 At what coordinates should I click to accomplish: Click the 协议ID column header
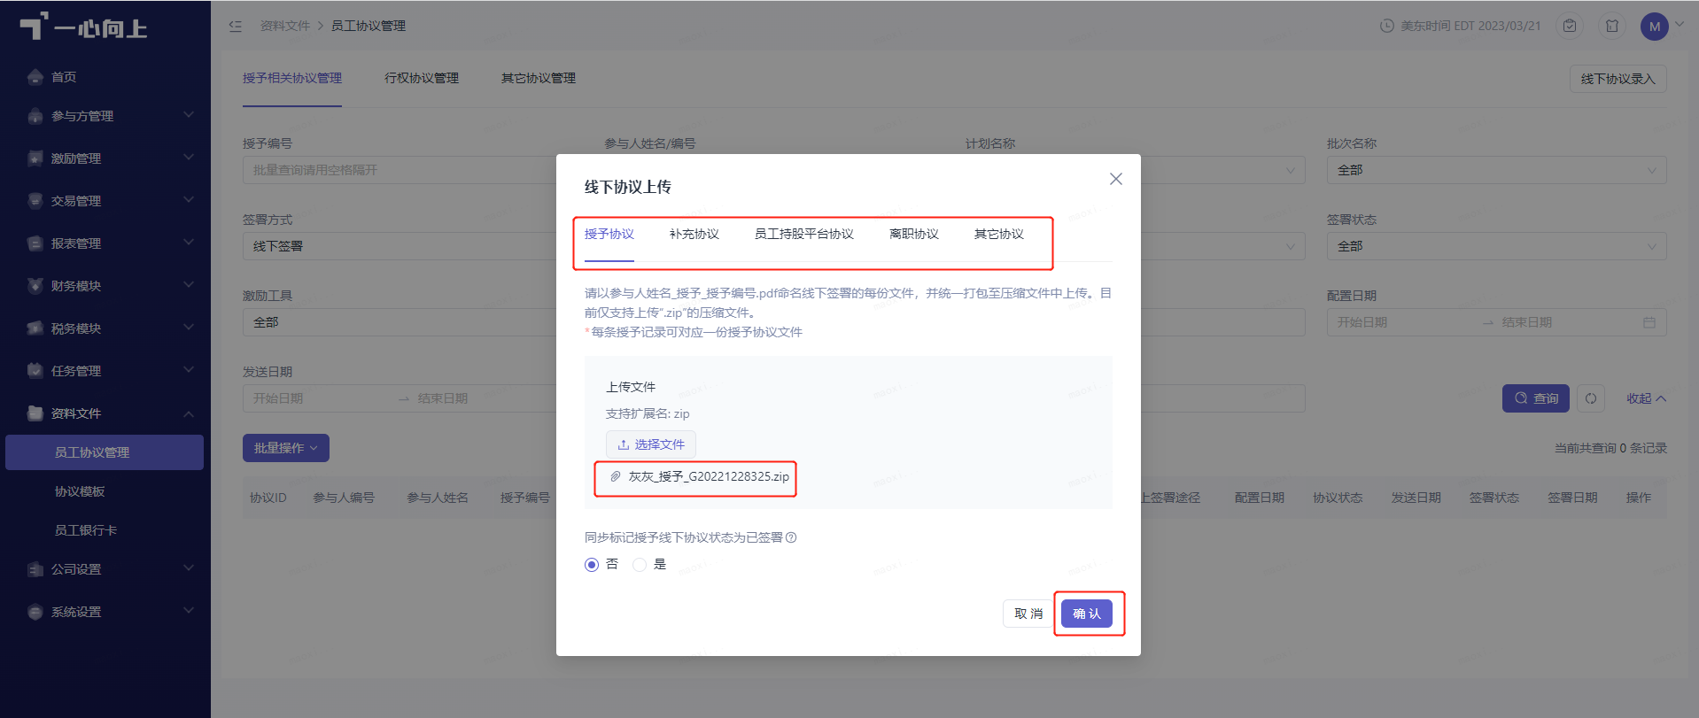point(268,498)
